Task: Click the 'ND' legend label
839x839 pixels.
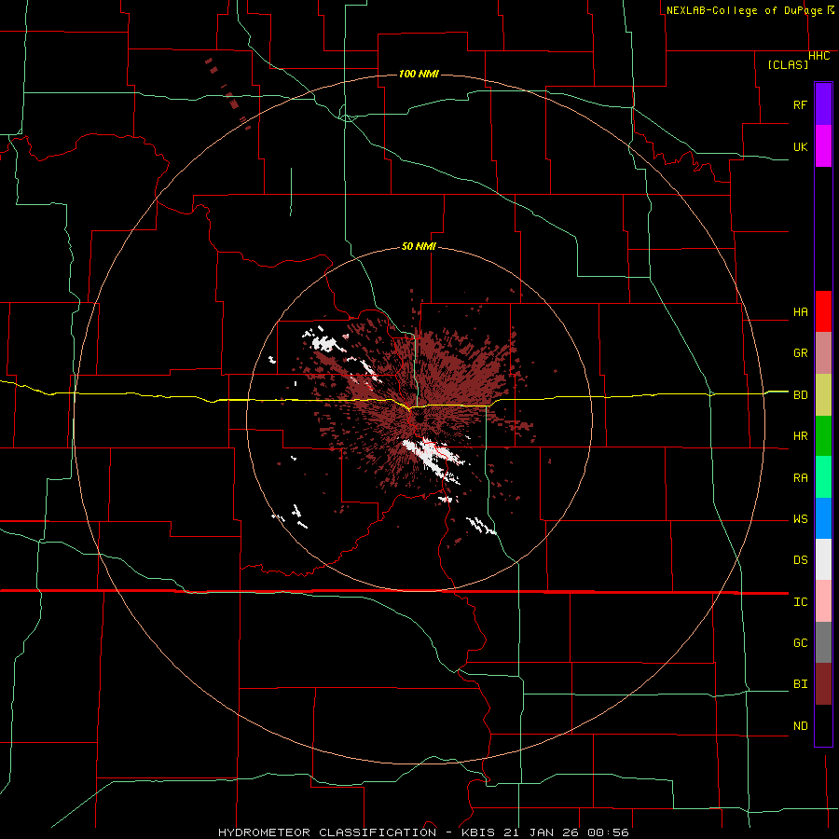Action: click(x=800, y=726)
